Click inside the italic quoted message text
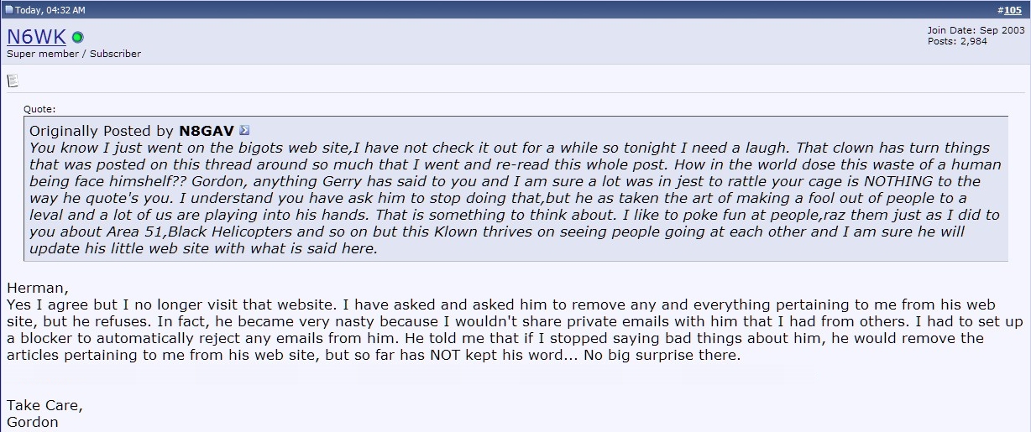 (515, 198)
